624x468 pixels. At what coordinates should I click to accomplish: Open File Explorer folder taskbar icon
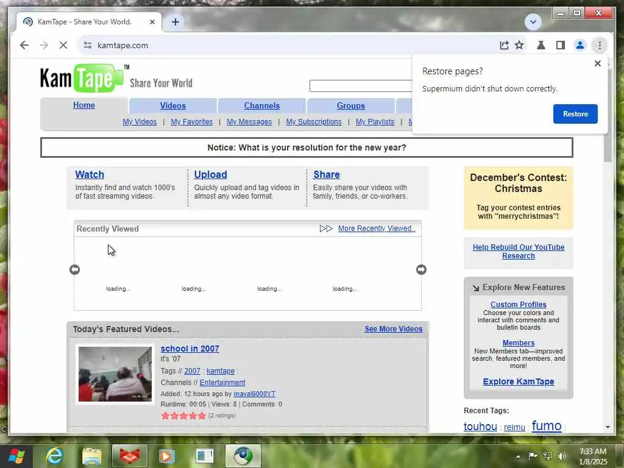pyautogui.click(x=92, y=456)
